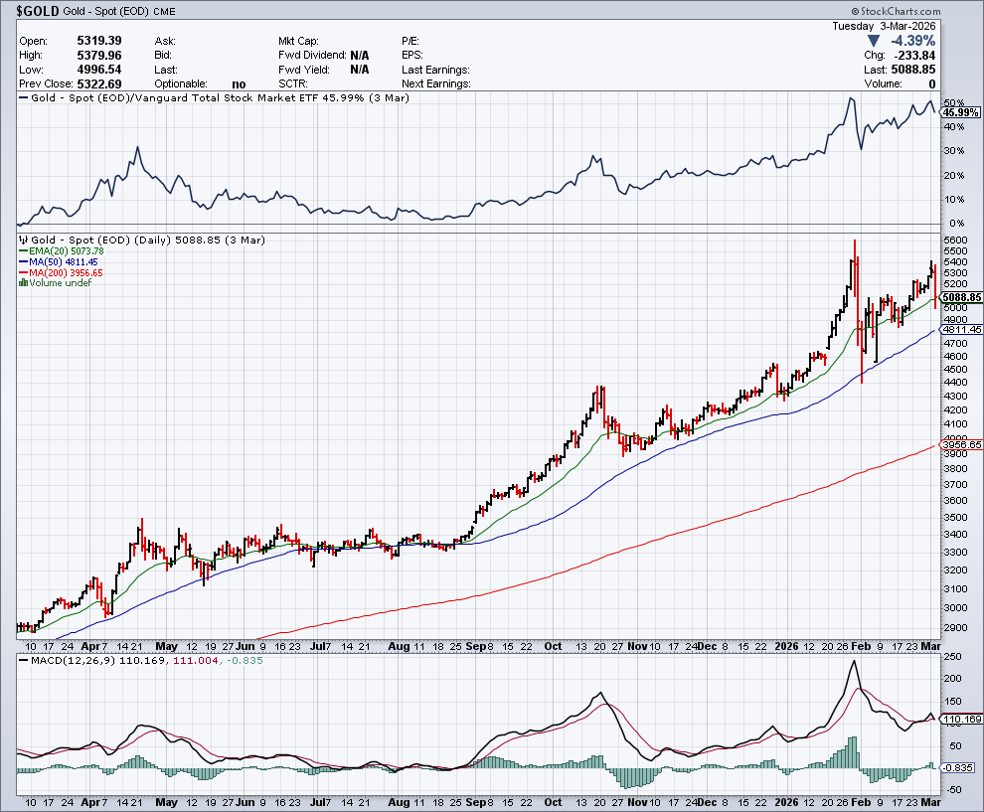Click the green EMA(20) legend color dash

click(24, 251)
